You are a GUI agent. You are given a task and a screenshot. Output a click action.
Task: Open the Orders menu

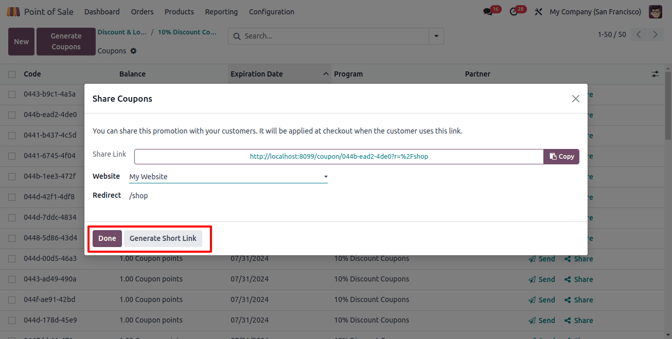tap(142, 11)
